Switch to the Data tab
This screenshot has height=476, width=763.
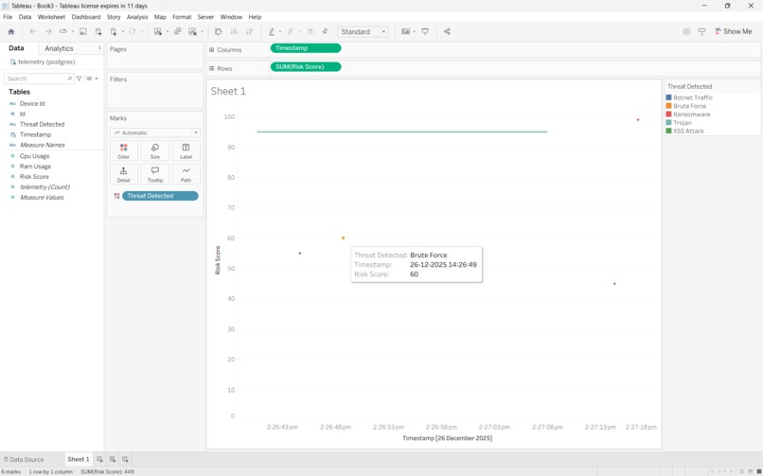[x=16, y=48]
